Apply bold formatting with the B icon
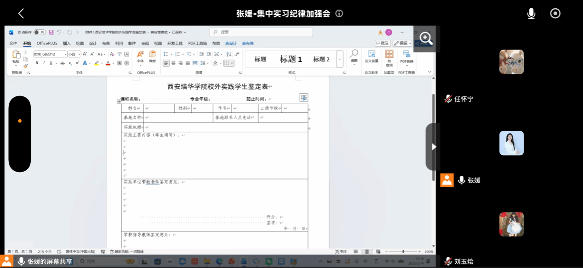Viewport: 583px width, 268px height. pos(37,63)
